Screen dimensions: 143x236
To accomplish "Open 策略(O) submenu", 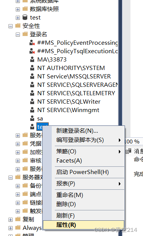I will (x=84, y=151).
